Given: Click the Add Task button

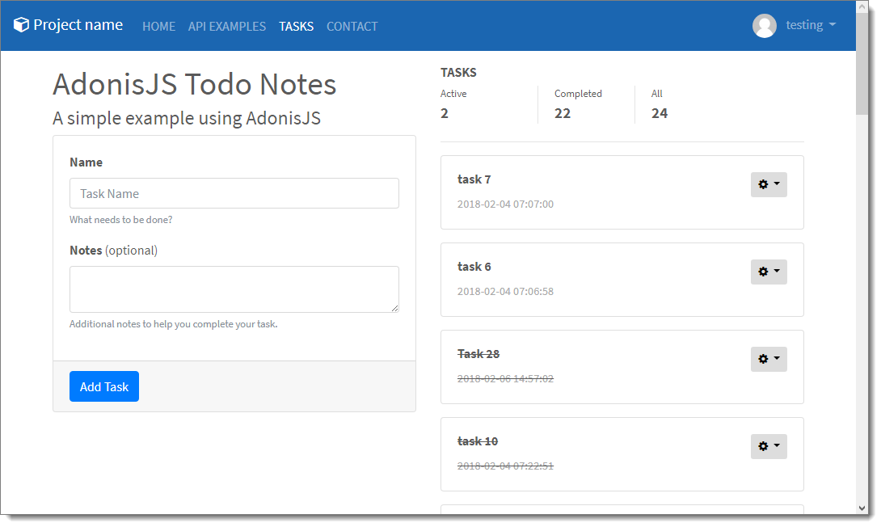Looking at the screenshot, I should tap(104, 386).
